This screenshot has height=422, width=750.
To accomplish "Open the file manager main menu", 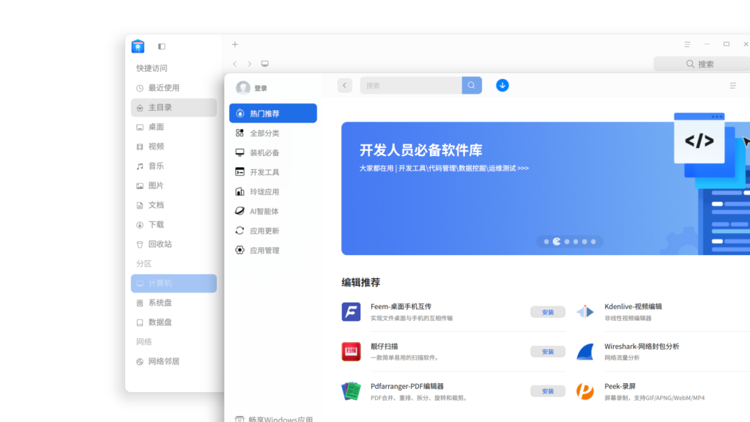I will tap(687, 45).
